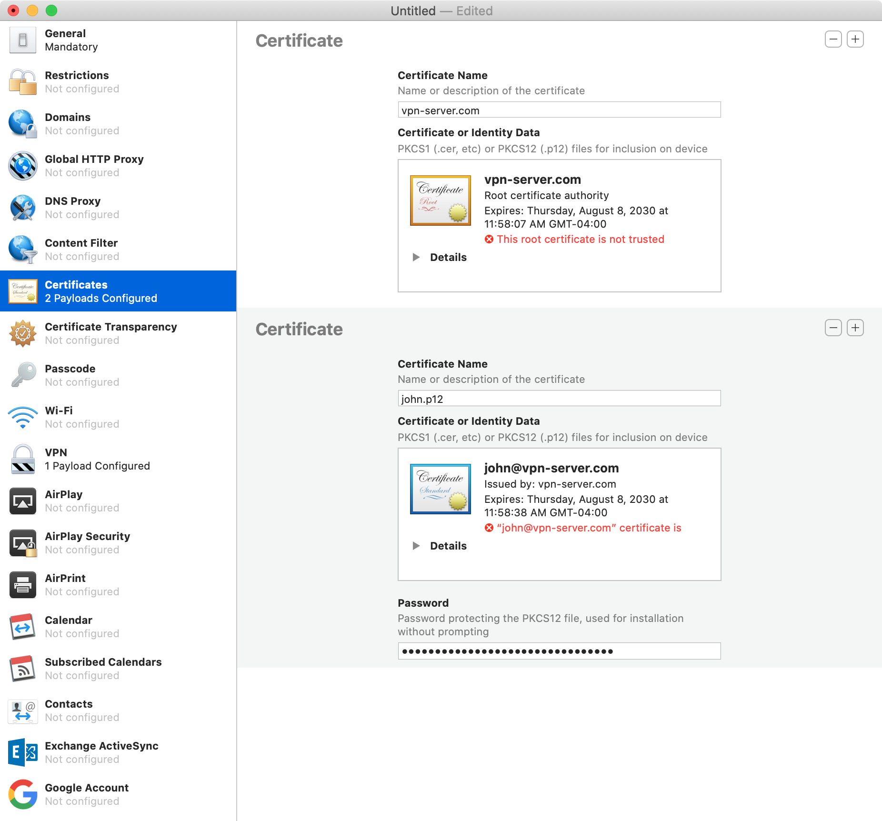Select Global HTTP Proxy label in sidebar
Image resolution: width=882 pixels, height=821 pixels.
[94, 159]
